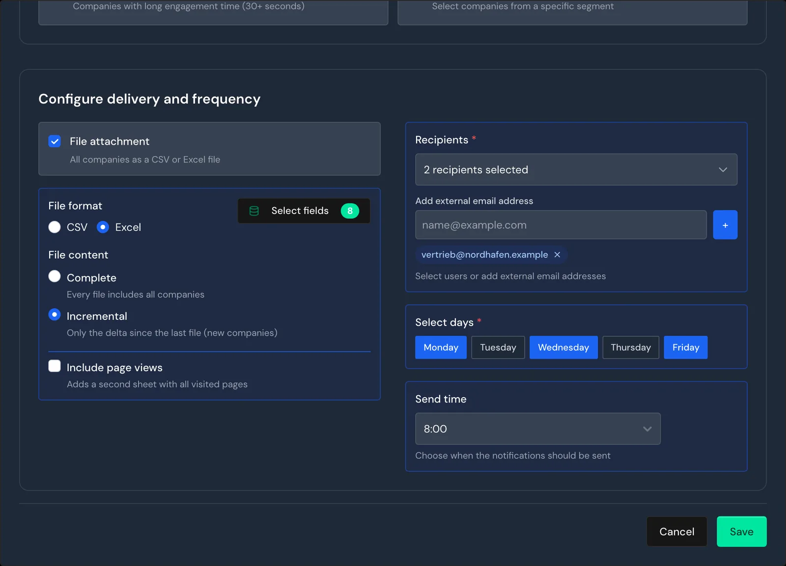Screen dimensions: 786x566
Task: Click 'Select users or add external email addresses'
Action: pos(510,276)
